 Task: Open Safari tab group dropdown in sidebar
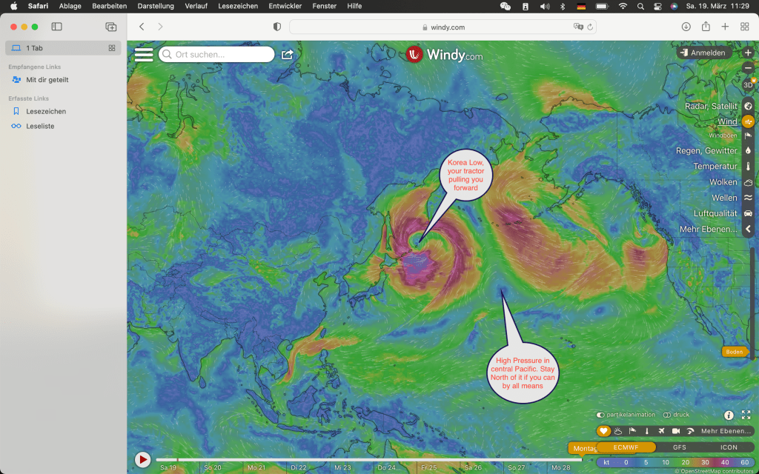click(112, 48)
